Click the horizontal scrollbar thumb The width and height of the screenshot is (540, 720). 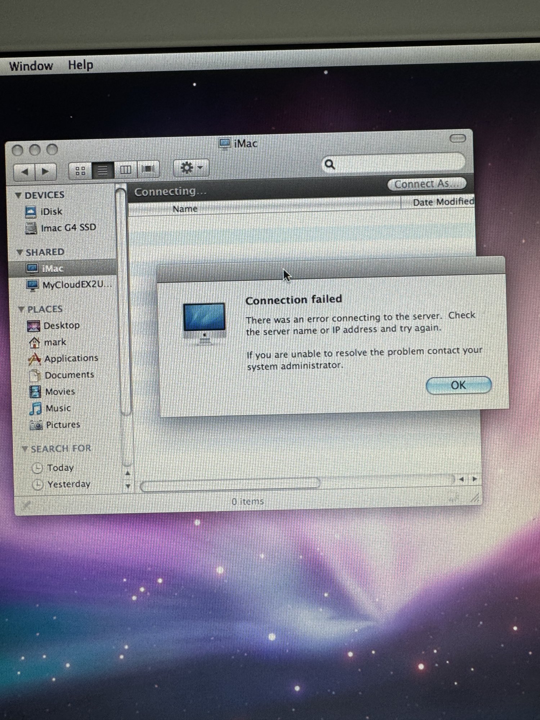pyautogui.click(x=230, y=485)
